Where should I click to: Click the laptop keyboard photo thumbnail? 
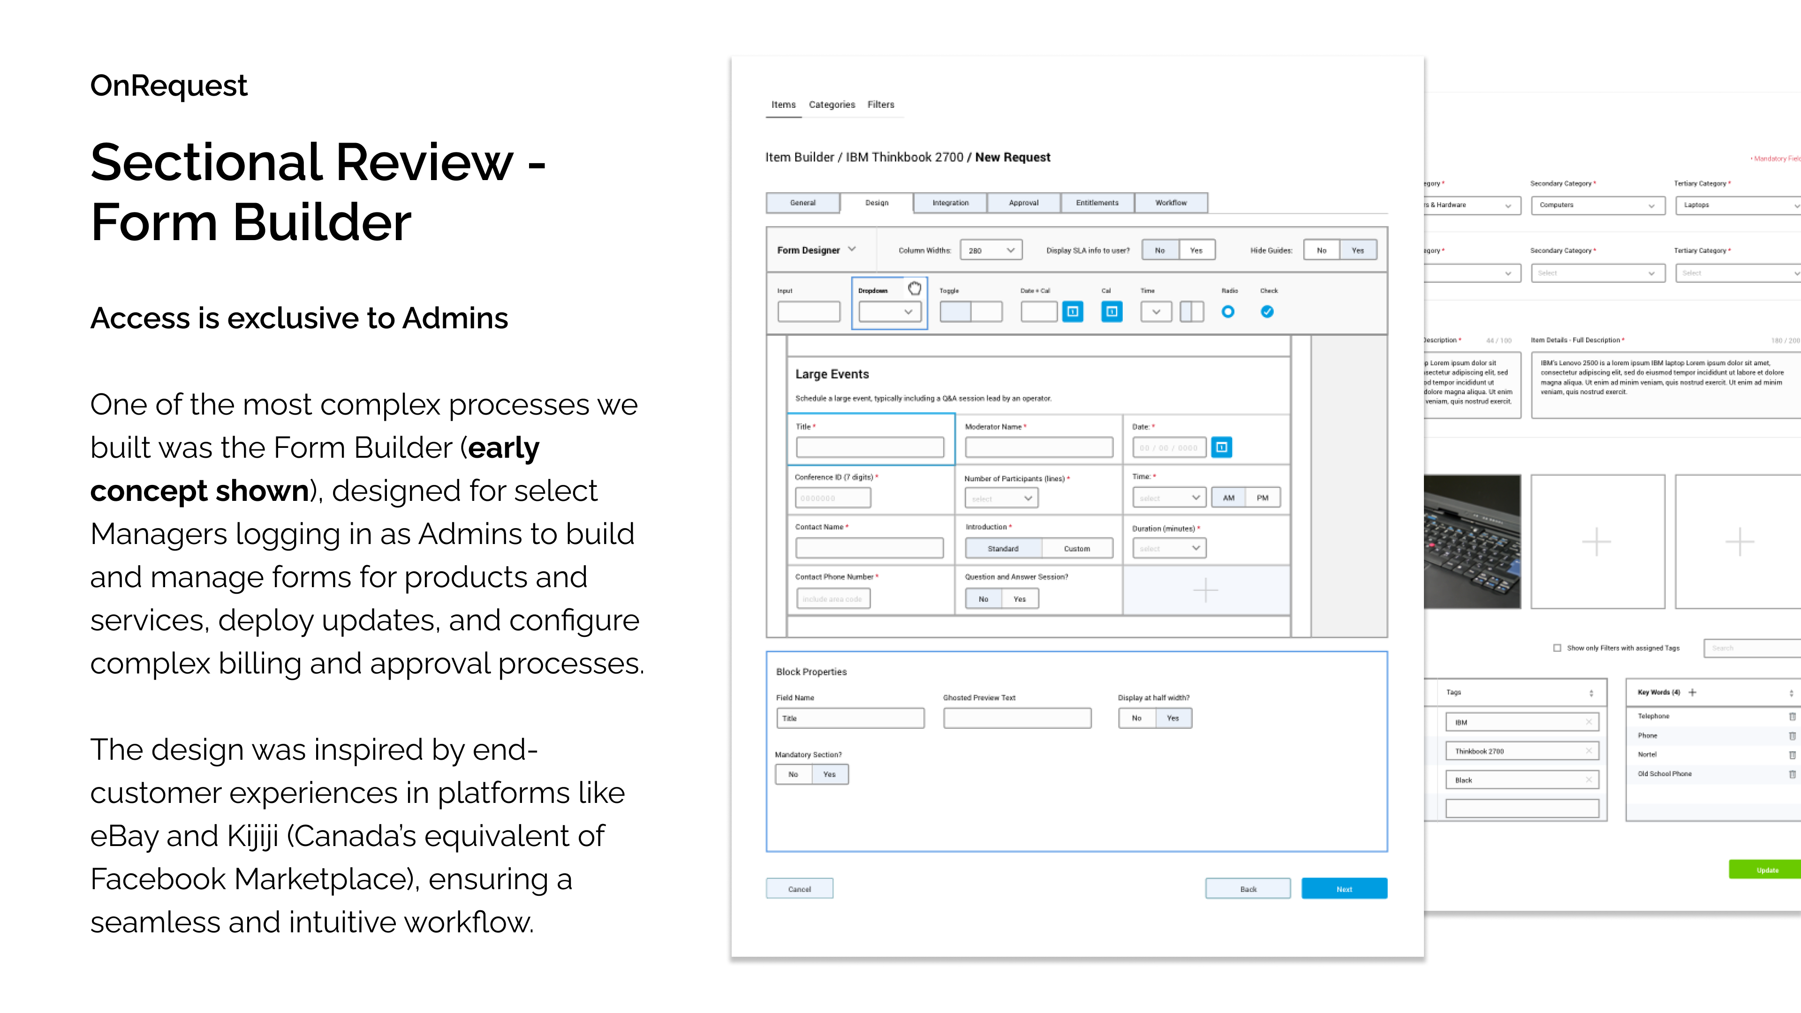[1472, 542]
